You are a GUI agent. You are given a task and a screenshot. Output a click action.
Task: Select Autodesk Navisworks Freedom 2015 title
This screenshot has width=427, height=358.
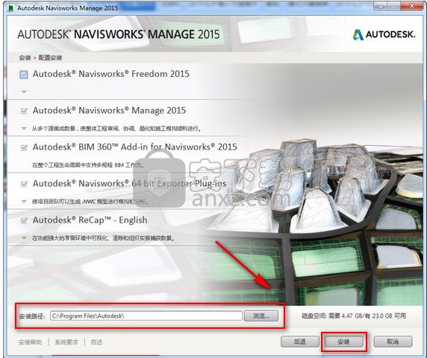110,74
